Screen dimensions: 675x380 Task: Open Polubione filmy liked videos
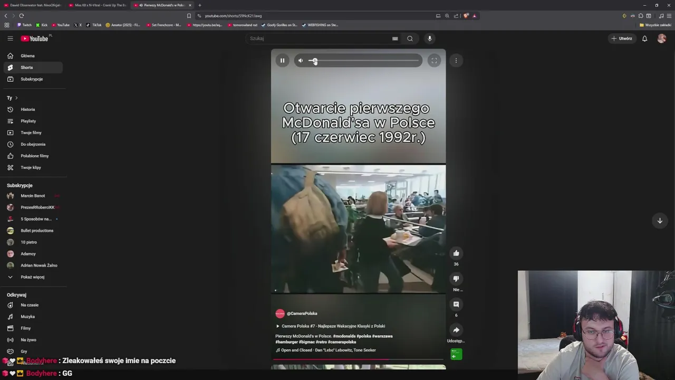(33, 156)
